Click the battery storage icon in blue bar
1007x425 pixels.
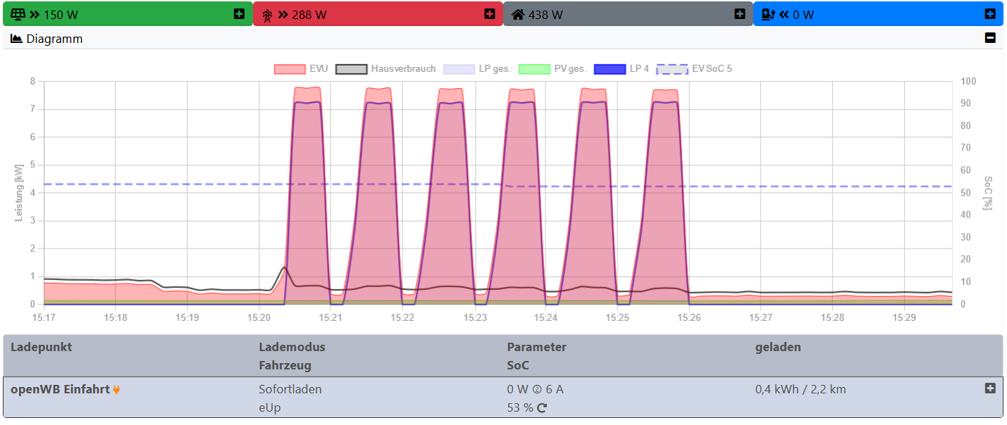(768, 14)
